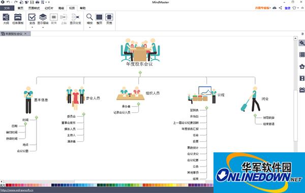The height and width of the screenshot is (193, 305).
Task: Pick the red swatch at palette start
Action: click(x=7, y=185)
